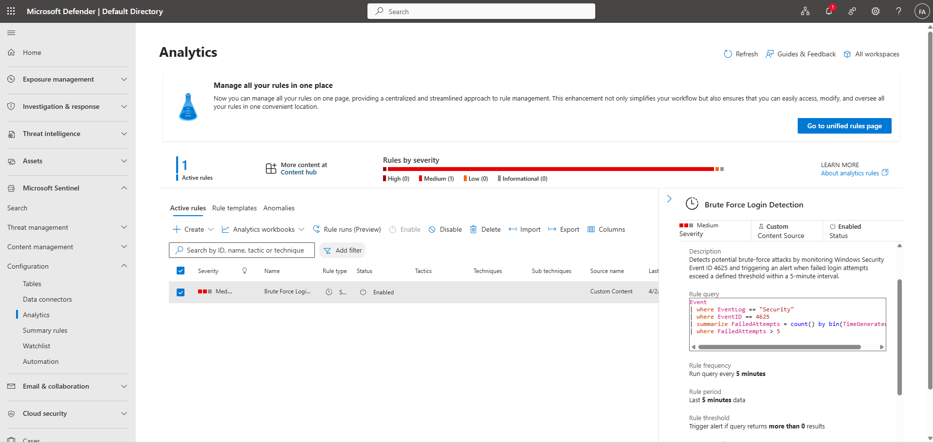Open the Content hub link
This screenshot has height=443, width=933.
(x=298, y=172)
